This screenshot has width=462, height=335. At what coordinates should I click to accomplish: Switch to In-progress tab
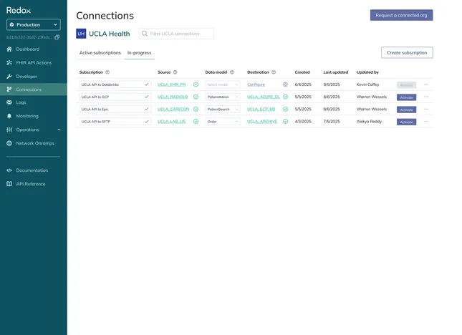pyautogui.click(x=140, y=53)
